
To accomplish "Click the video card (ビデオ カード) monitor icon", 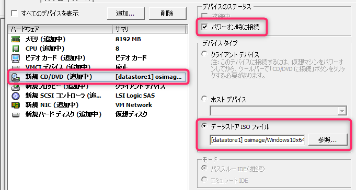I will click(16, 58).
